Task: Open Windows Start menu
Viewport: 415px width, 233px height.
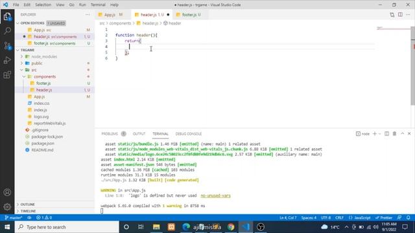Action: [x=7, y=227]
